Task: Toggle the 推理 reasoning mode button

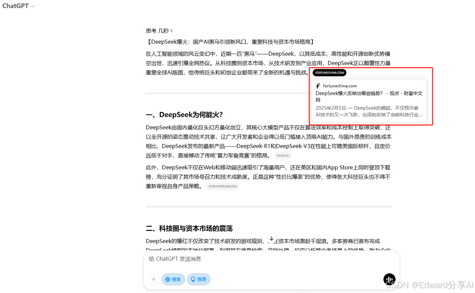Action: [199, 279]
